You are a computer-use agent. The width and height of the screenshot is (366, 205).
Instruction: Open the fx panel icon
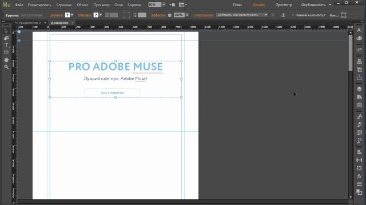pyautogui.click(x=359, y=176)
